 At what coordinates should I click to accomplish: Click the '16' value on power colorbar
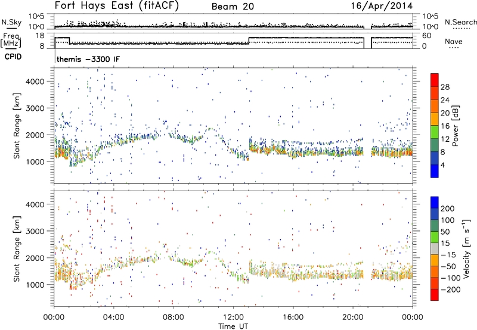click(x=445, y=126)
